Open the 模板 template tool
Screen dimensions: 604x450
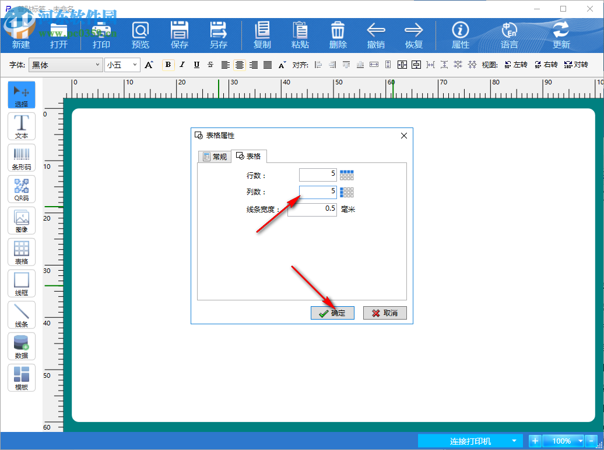22,378
